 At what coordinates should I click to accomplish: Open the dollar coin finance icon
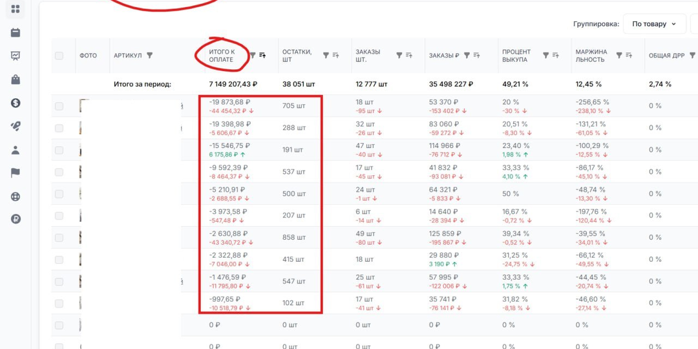16,103
